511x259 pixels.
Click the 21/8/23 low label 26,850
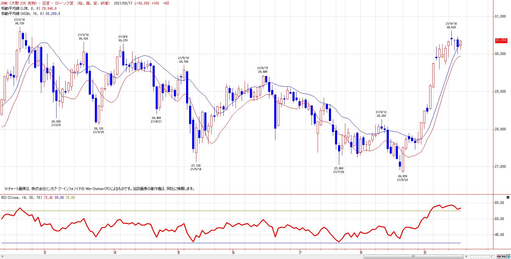[402, 176]
